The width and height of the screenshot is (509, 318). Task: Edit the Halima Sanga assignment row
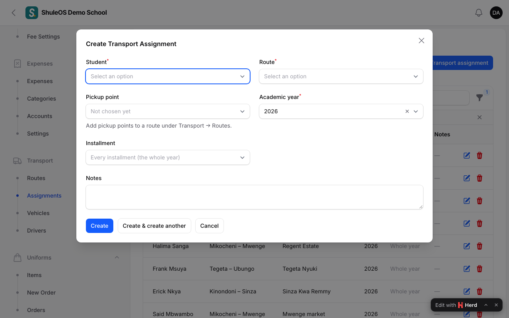point(467,246)
